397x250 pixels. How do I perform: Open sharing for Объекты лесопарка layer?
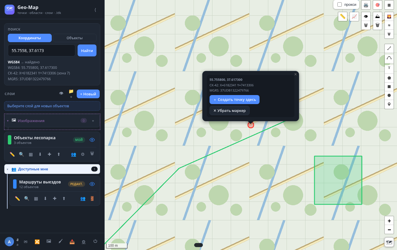[74, 154]
